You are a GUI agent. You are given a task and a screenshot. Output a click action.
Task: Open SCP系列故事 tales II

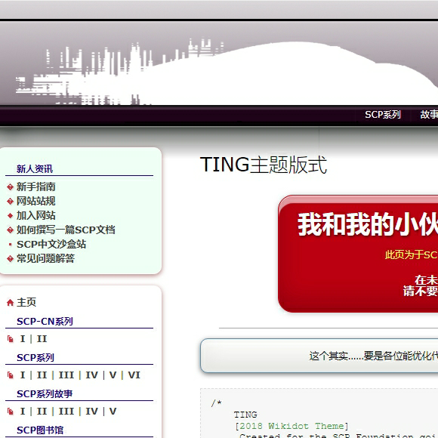[42, 412]
